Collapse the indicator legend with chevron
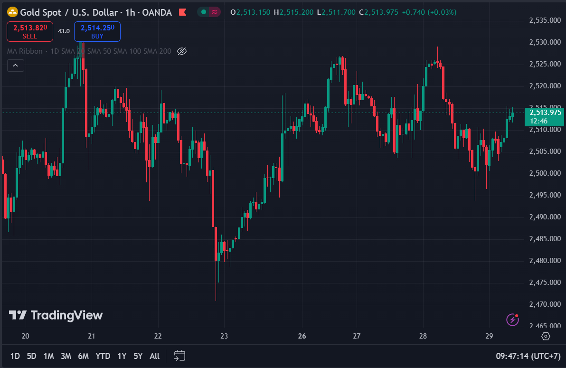Viewport: 566px width, 368px height. pos(16,66)
